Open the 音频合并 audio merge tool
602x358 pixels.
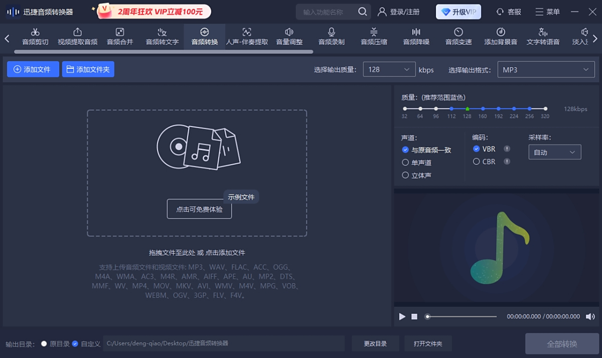pyautogui.click(x=119, y=36)
